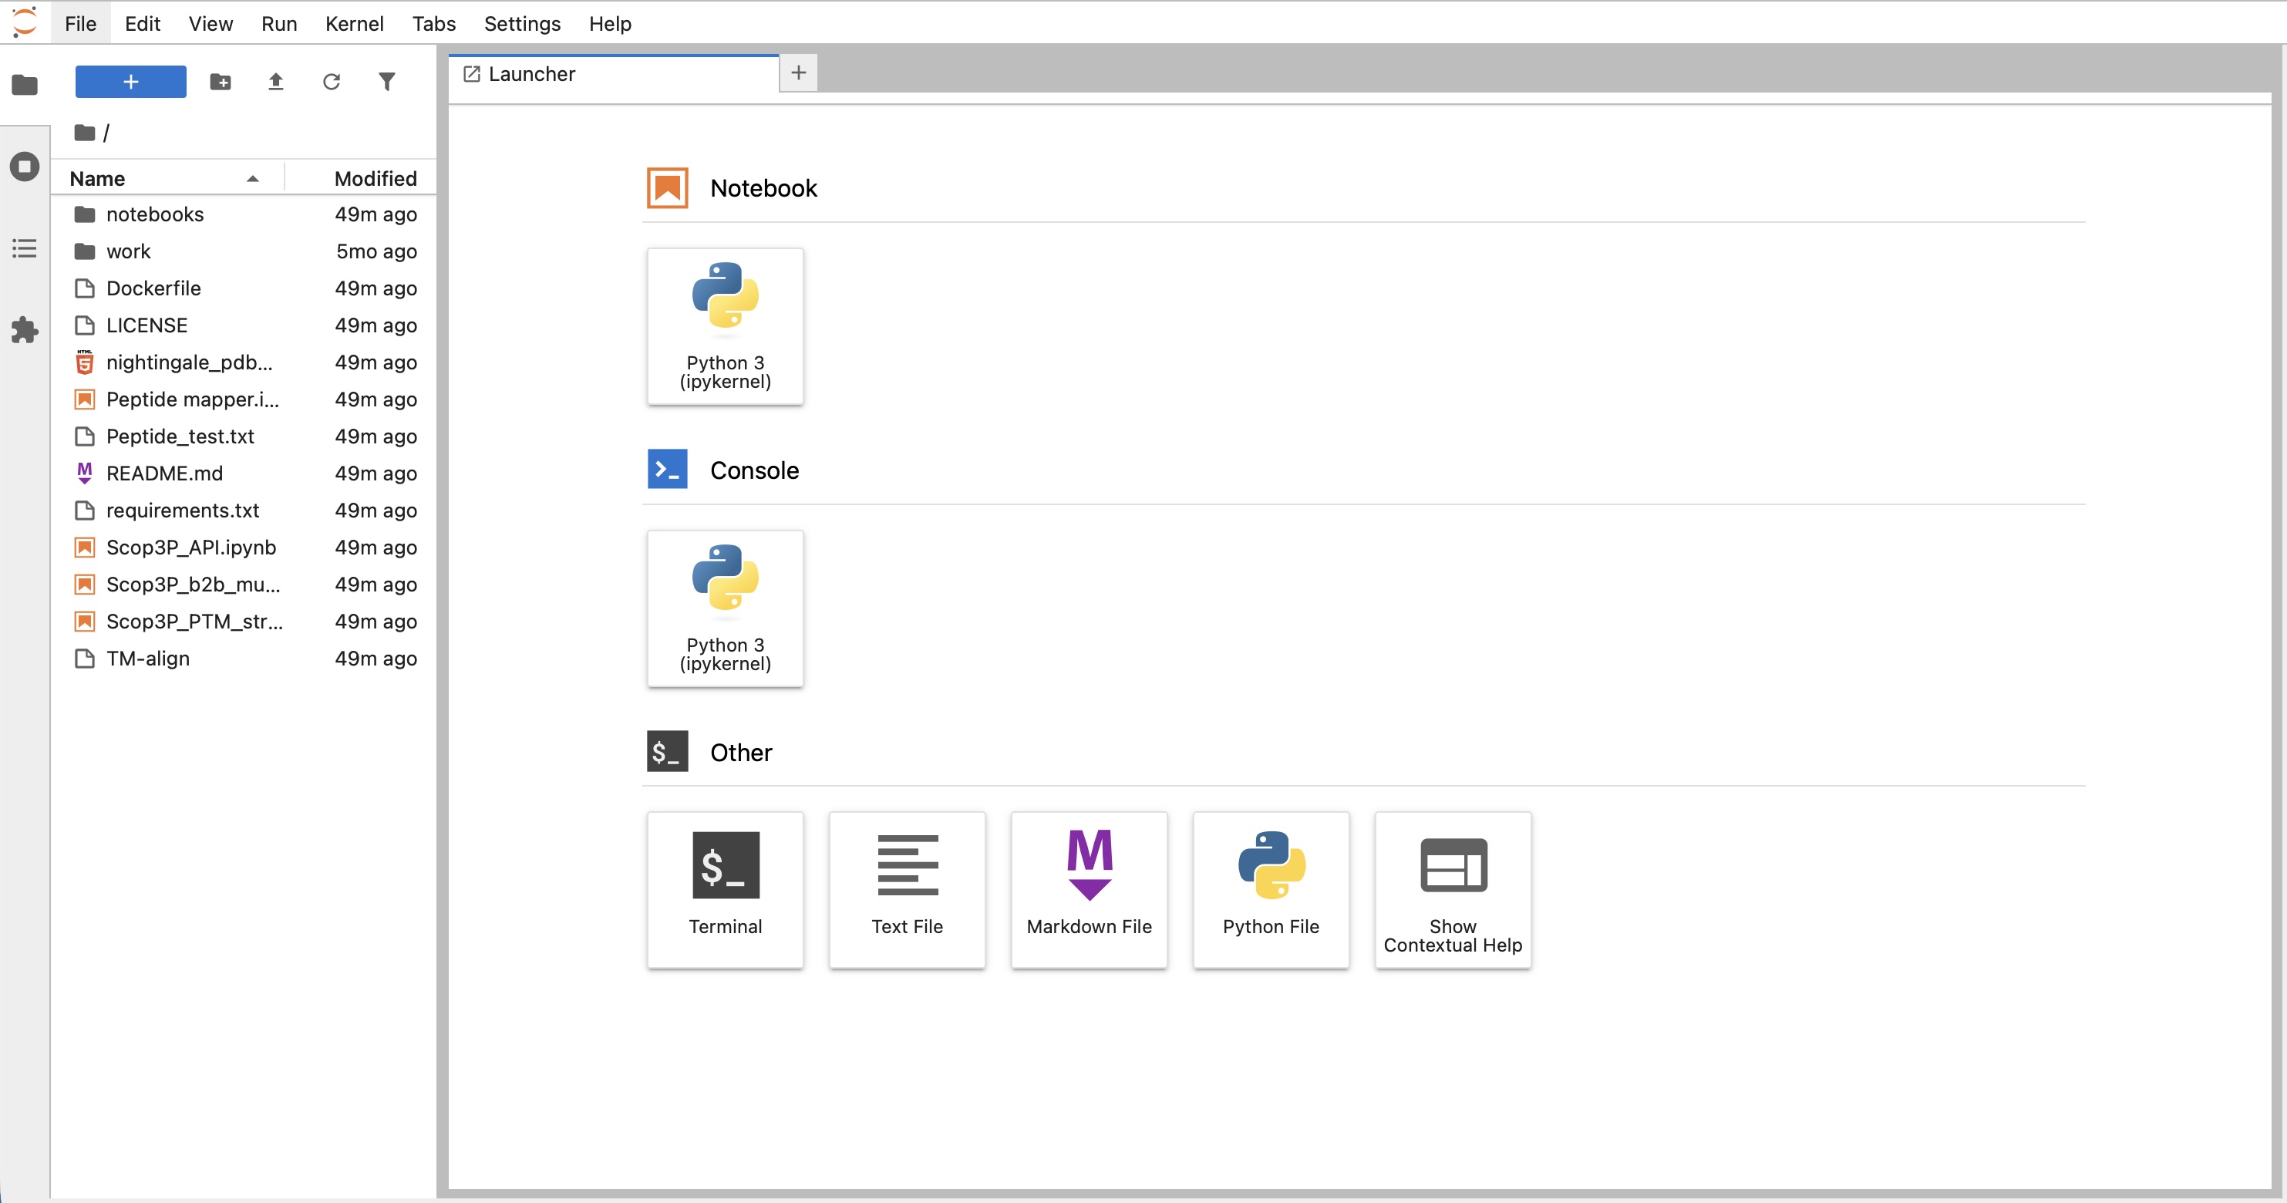Create a new Markdown File
This screenshot has width=2287, height=1203.
click(1089, 890)
